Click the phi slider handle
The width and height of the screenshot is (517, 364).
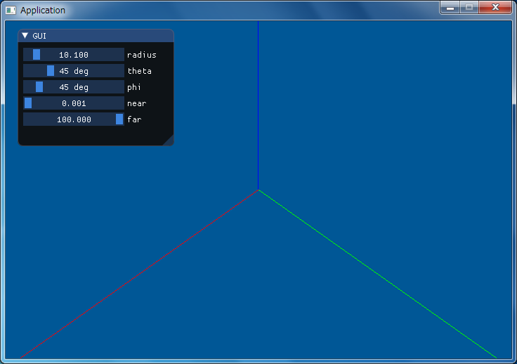pyautogui.click(x=39, y=86)
